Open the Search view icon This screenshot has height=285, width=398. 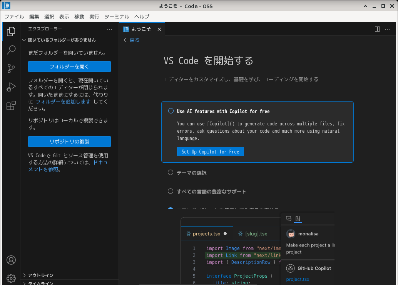[x=11, y=50]
